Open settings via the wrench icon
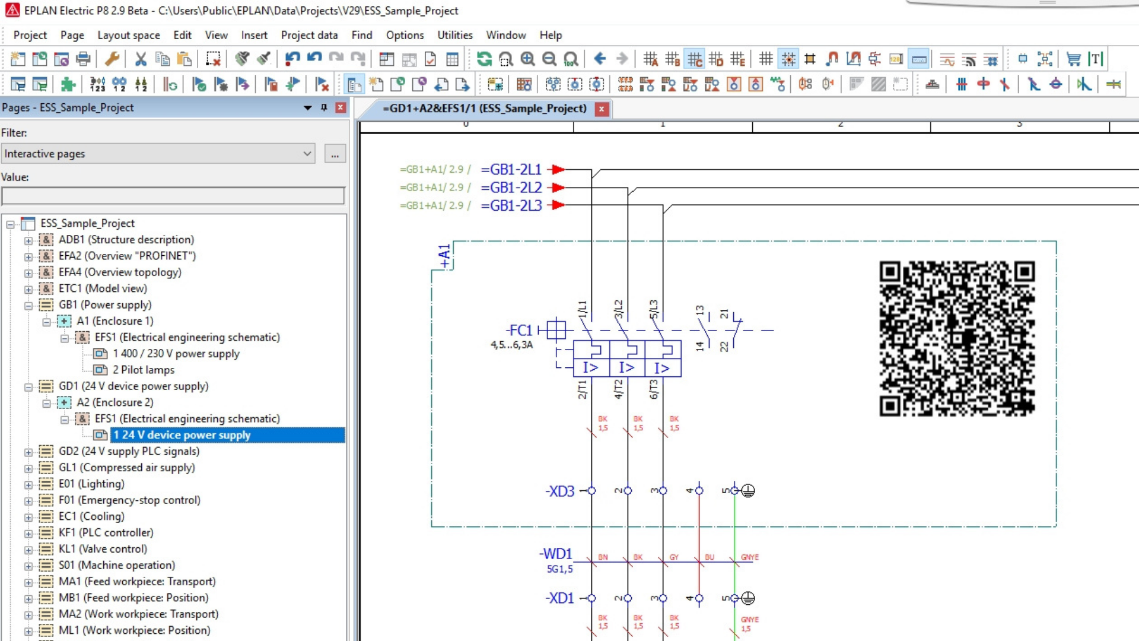The height and width of the screenshot is (641, 1139). click(x=113, y=59)
